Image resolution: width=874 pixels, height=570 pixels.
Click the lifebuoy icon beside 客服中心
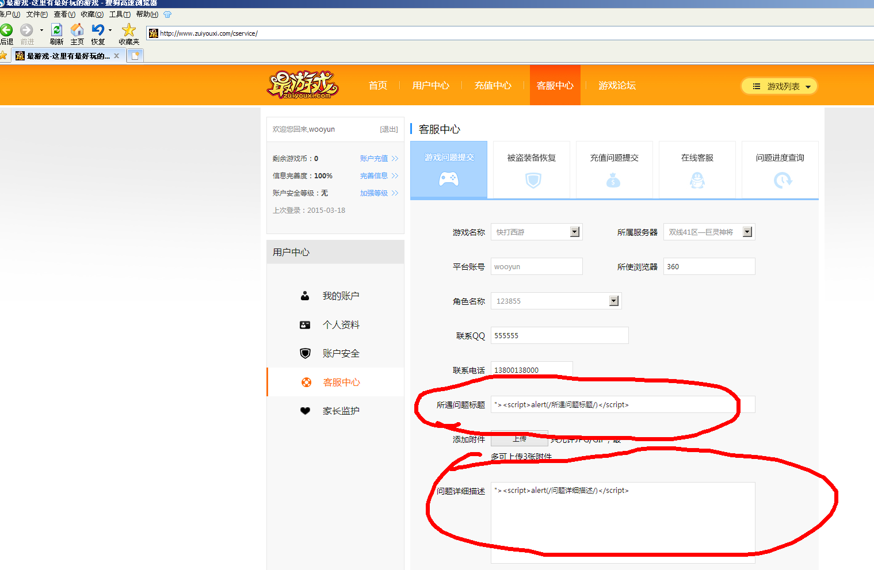click(x=307, y=382)
